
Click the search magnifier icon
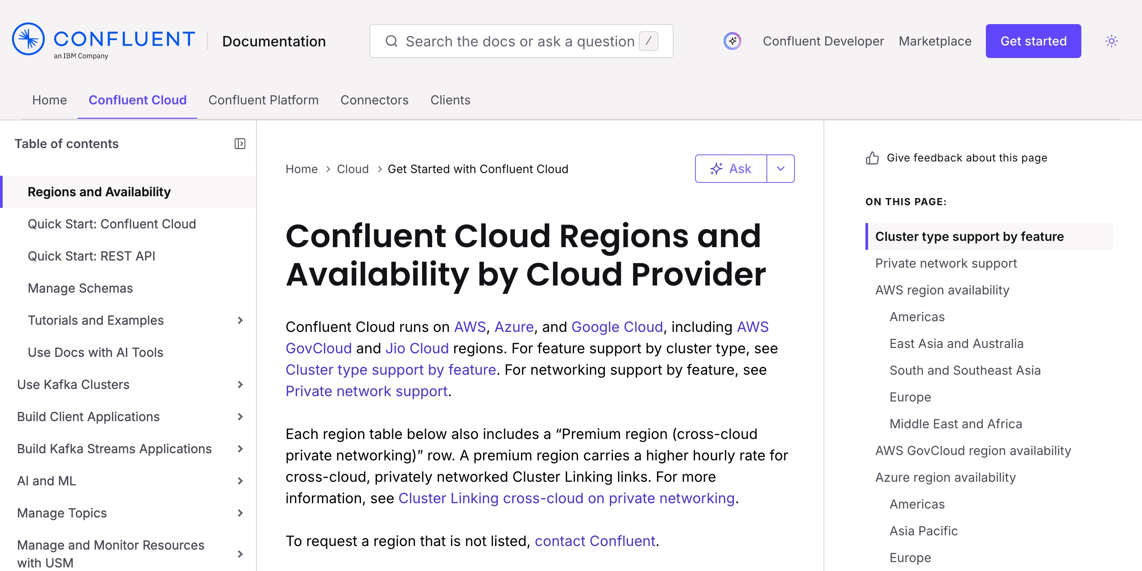coord(391,41)
